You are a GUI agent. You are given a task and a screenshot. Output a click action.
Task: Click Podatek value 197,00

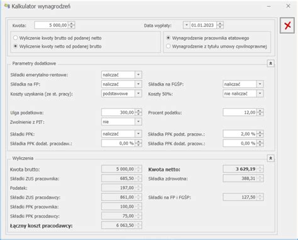coord(121,188)
